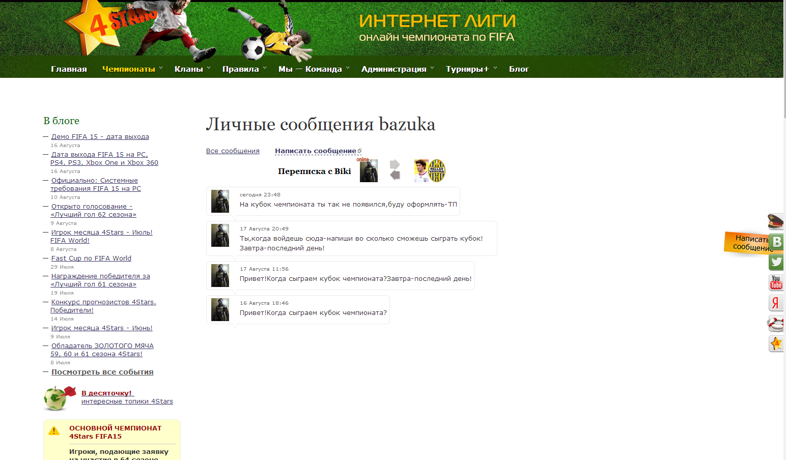Click the lifebuoy help sidebar icon

[x=775, y=323]
